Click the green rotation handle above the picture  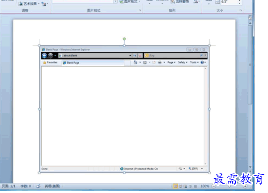pos(124,39)
